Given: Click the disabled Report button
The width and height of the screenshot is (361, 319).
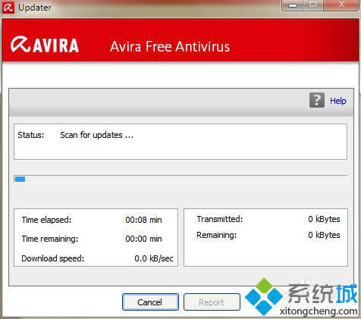Looking at the screenshot, I should click(x=212, y=302).
